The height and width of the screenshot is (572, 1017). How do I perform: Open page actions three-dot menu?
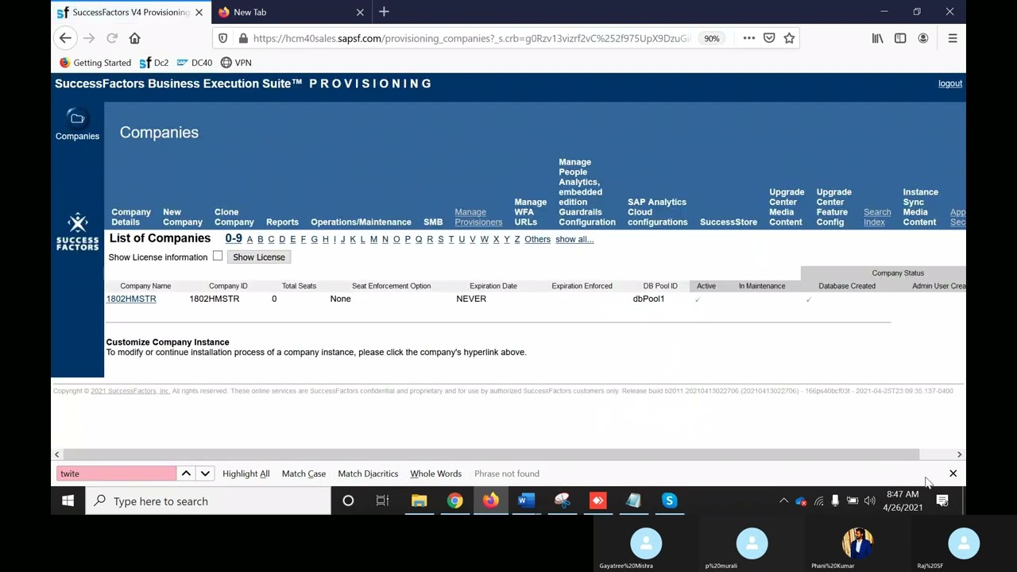(x=748, y=38)
